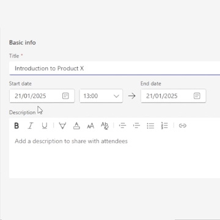Open the End date calendar picker

click(x=197, y=96)
